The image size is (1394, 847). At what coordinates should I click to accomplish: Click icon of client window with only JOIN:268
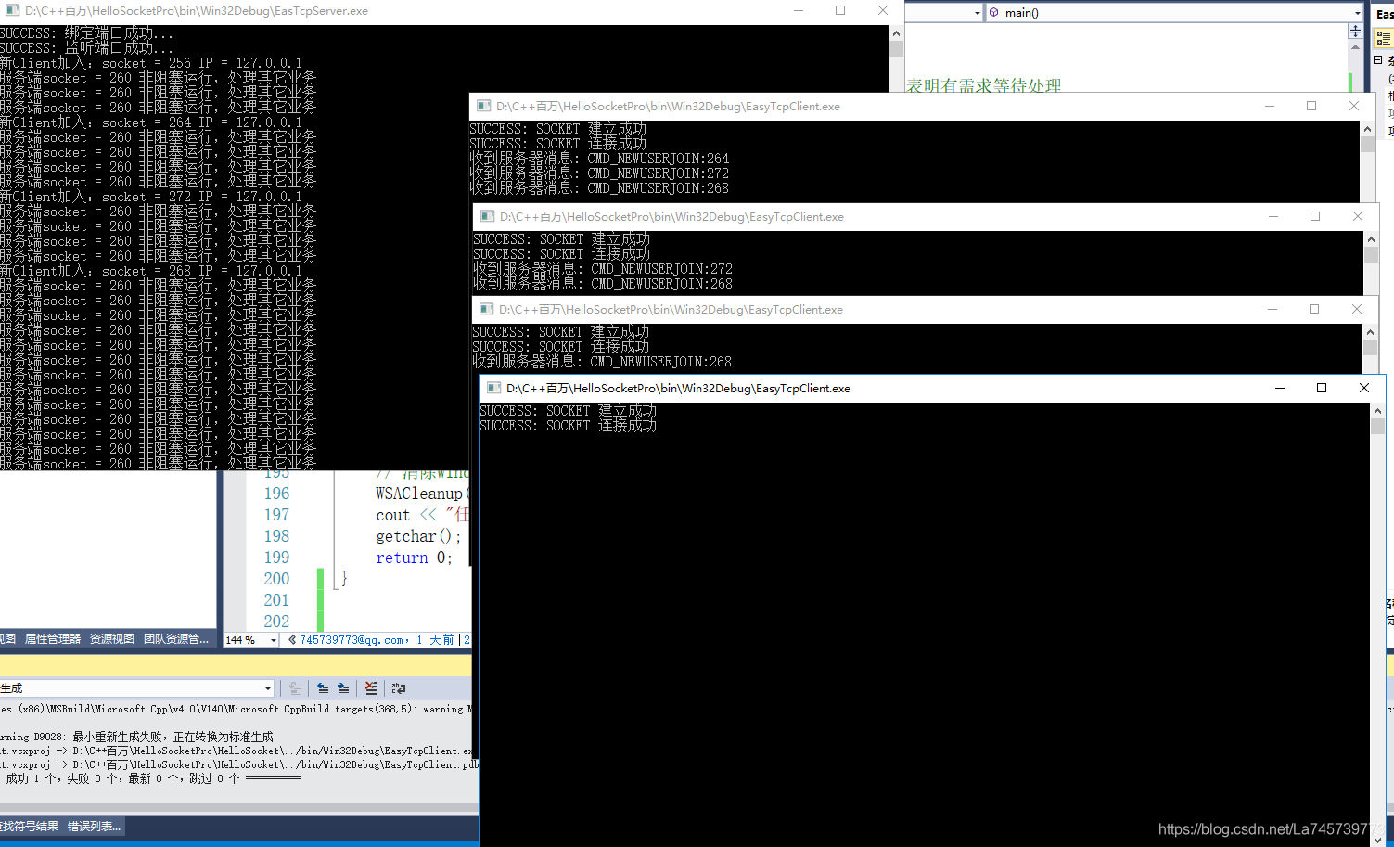[486, 309]
